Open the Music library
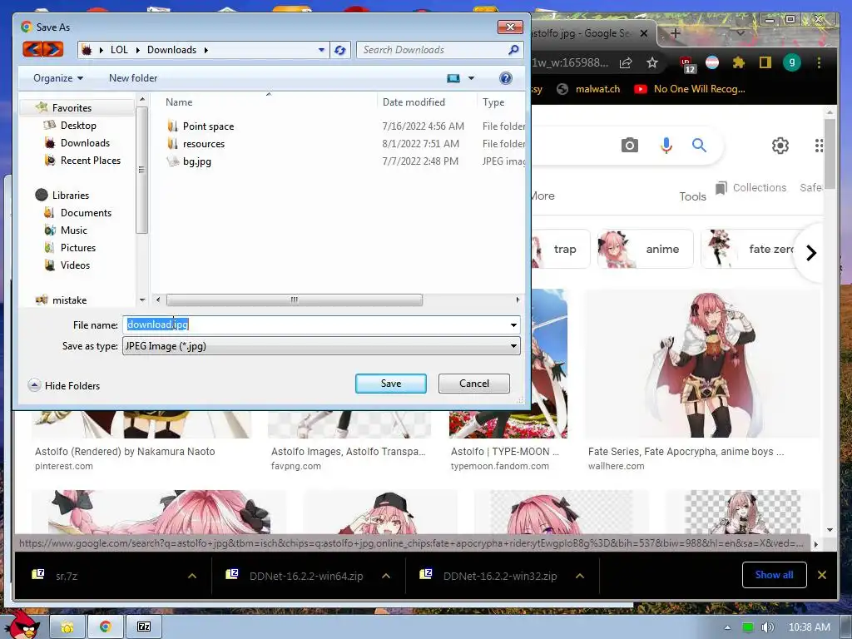 pyautogui.click(x=73, y=230)
